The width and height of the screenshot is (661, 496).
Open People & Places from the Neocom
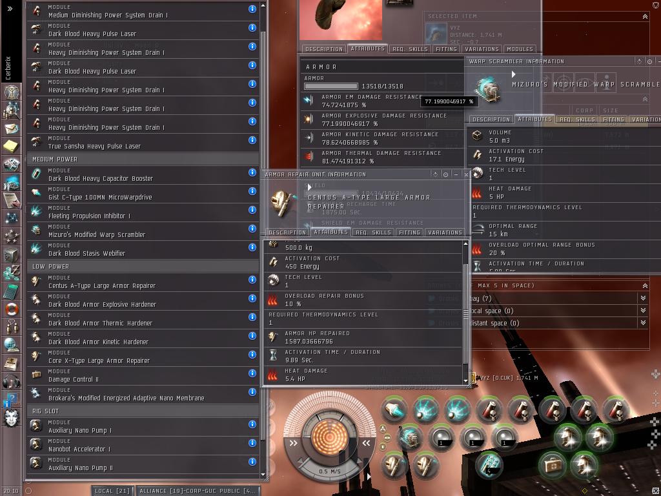pos(12,110)
